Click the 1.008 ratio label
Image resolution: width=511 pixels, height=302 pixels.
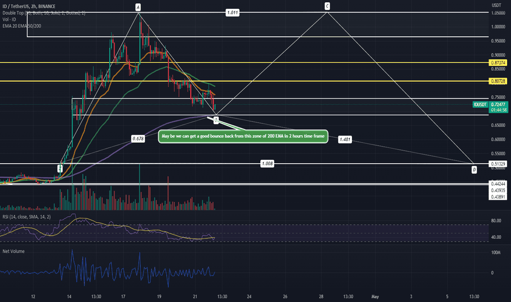pos(267,164)
